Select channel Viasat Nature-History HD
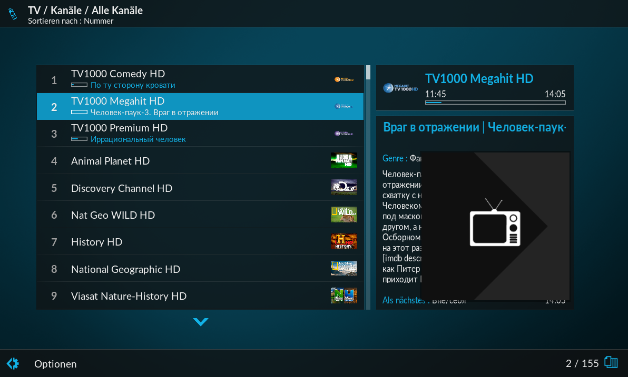Screen dimensions: 628x377 click(x=200, y=296)
